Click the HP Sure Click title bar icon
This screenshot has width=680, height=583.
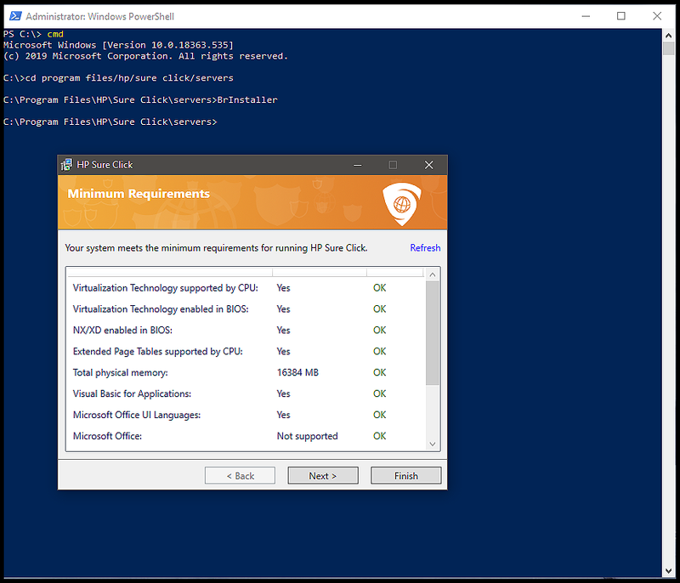pyautogui.click(x=66, y=165)
